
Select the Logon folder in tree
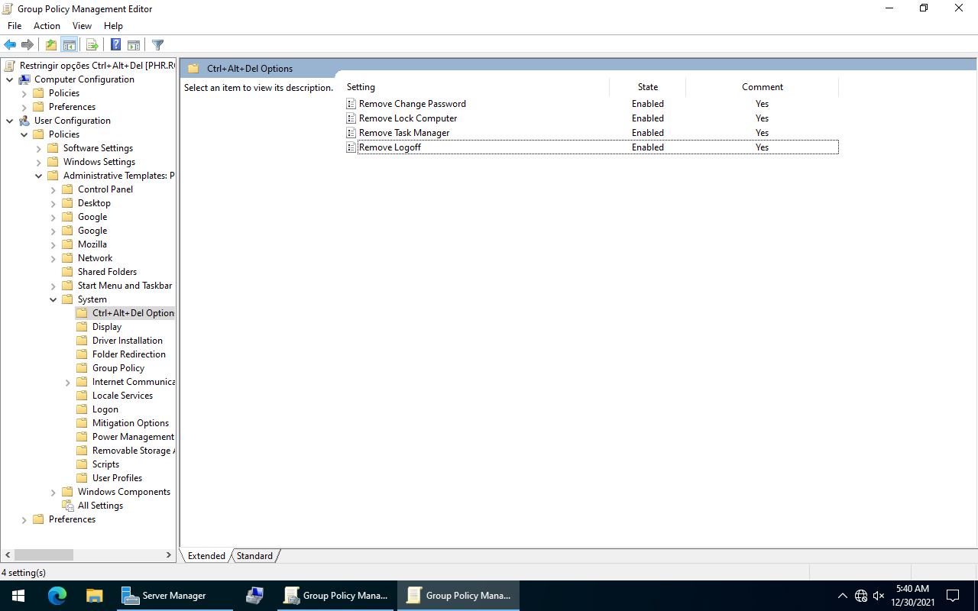(105, 409)
